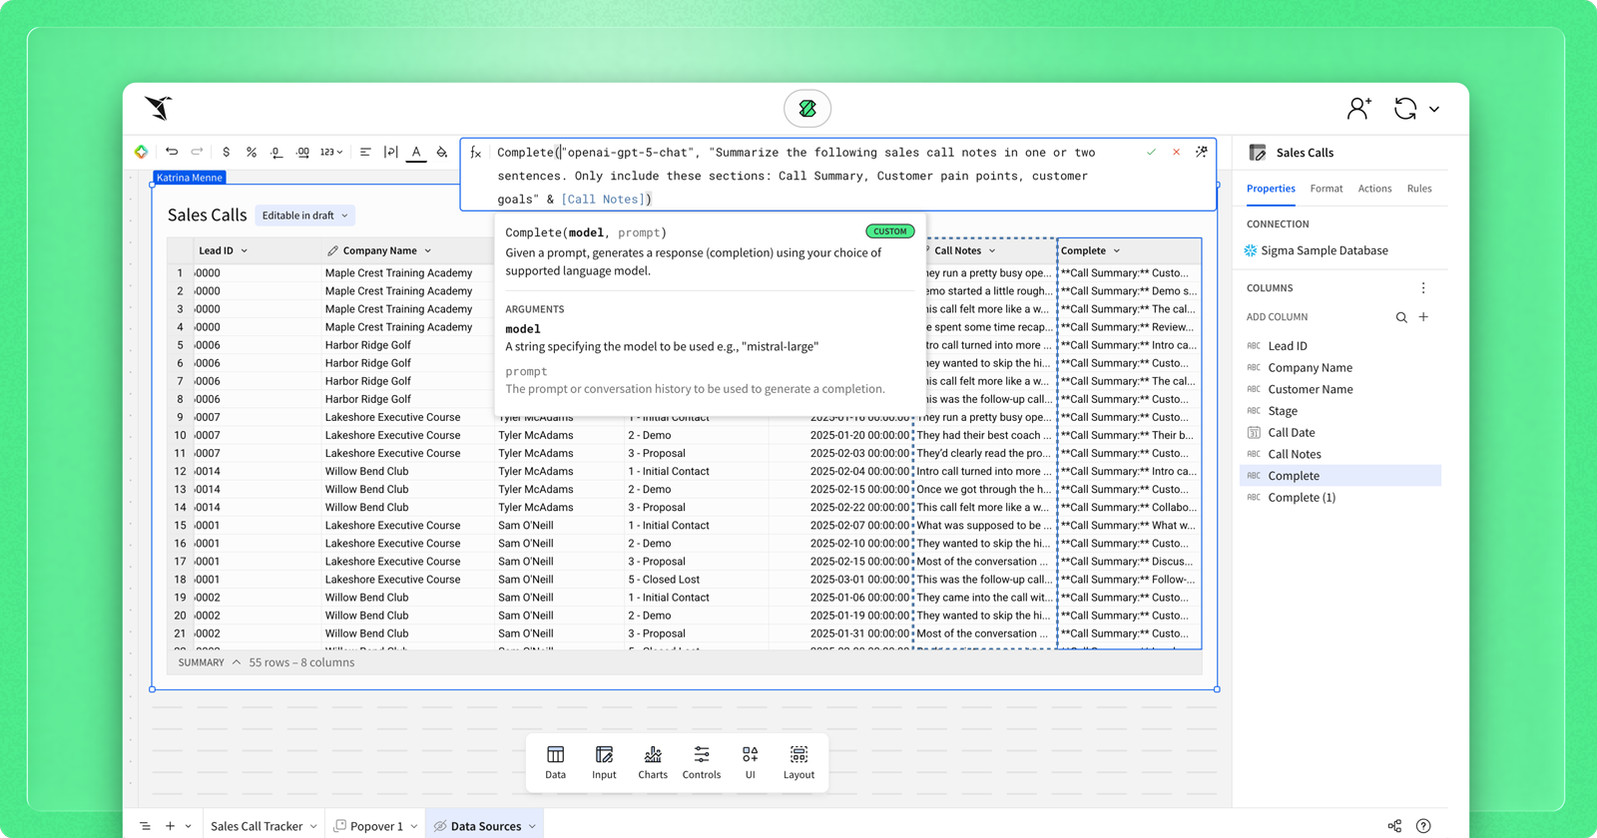Open the UI element menu
Screen dimensions: 1597x838
tap(750, 762)
